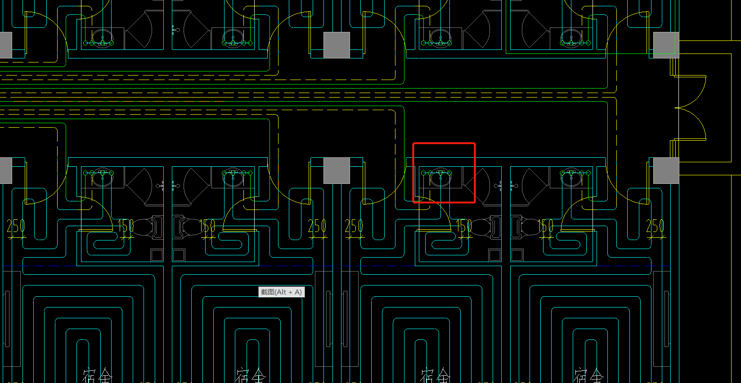Pick the lower gray column beside the double door
Image resolution: width=741 pixels, height=383 pixels.
(x=666, y=170)
